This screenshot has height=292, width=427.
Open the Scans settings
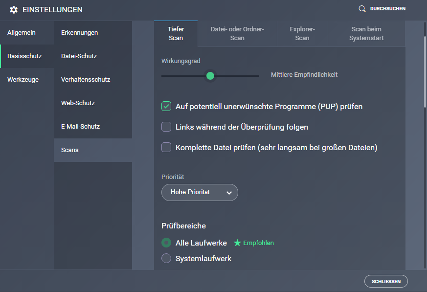pyautogui.click(x=93, y=150)
